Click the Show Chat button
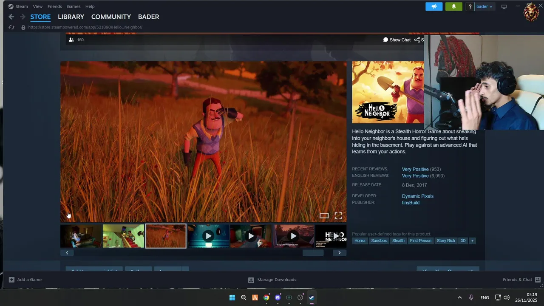 [397, 40]
